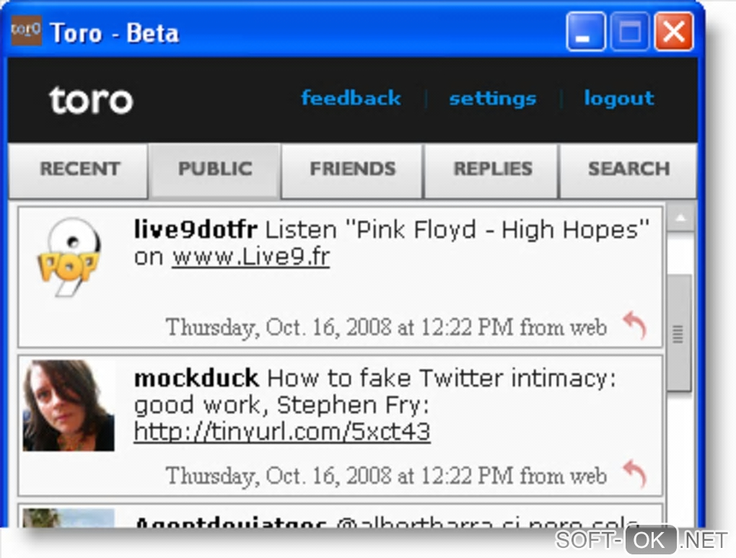This screenshot has width=736, height=558.
Task: Close the Toro - Beta window
Action: tap(673, 32)
